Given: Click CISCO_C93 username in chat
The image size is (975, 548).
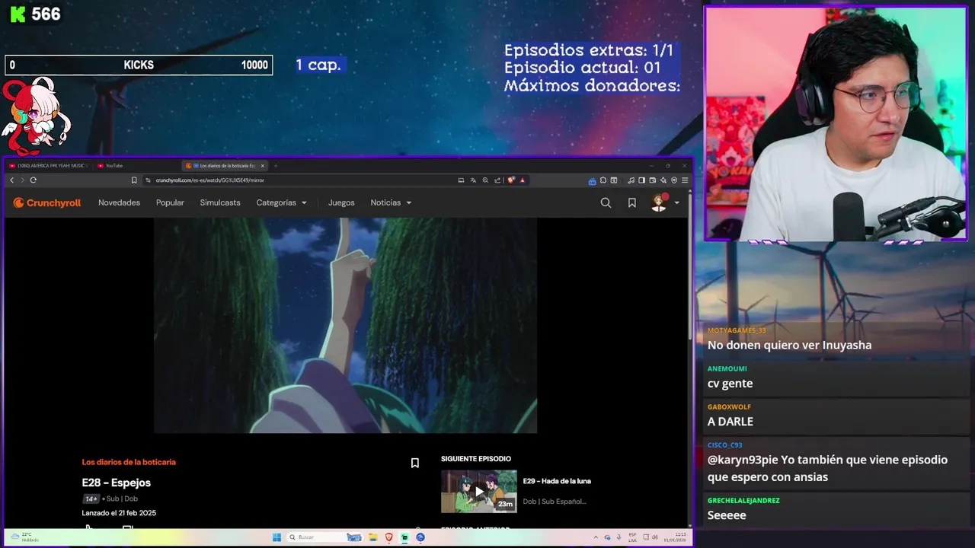Looking at the screenshot, I should point(724,445).
